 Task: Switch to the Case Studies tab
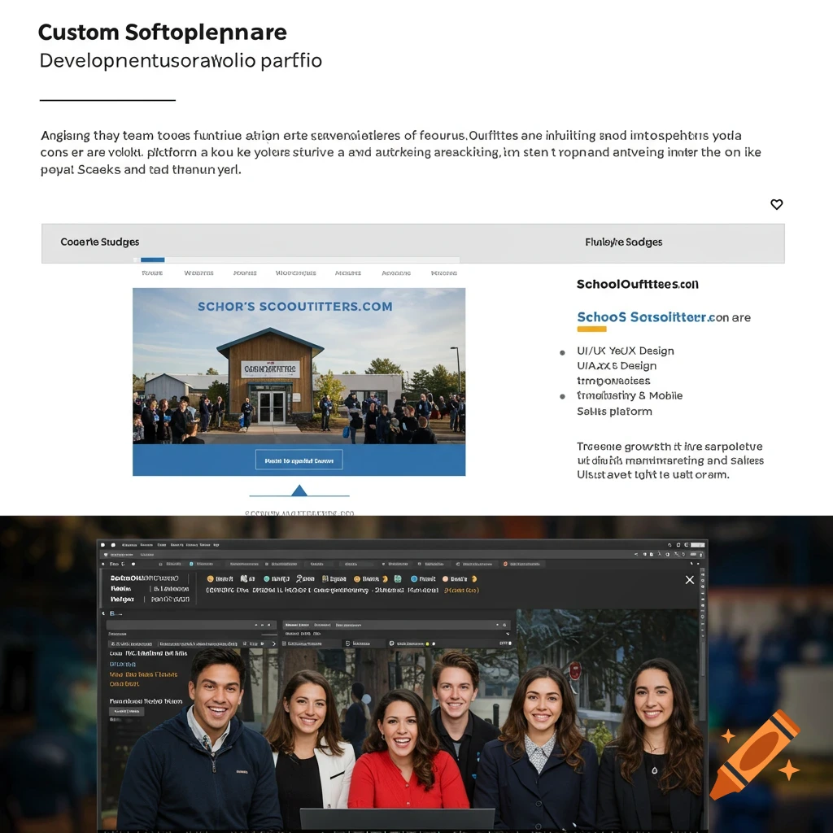pos(99,242)
